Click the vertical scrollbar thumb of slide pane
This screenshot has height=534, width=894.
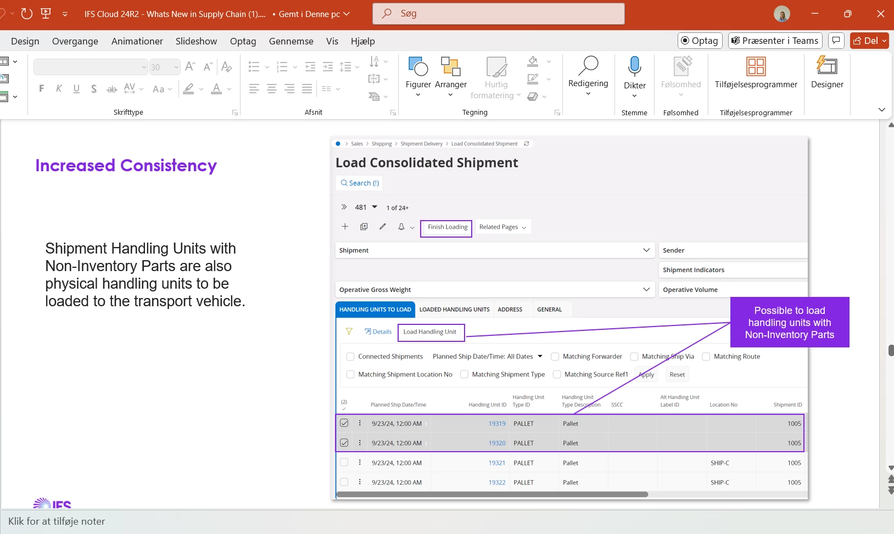(891, 350)
